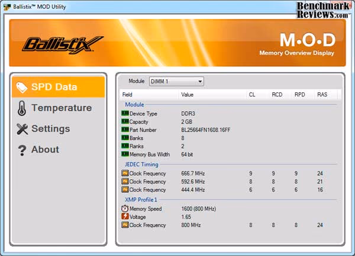Select the Ranks row memory icon
The width and height of the screenshot is (355, 256).
click(125, 145)
